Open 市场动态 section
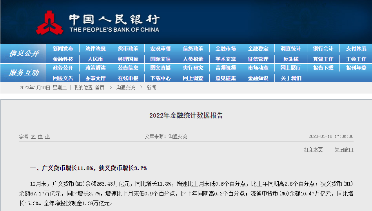 tap(258, 68)
